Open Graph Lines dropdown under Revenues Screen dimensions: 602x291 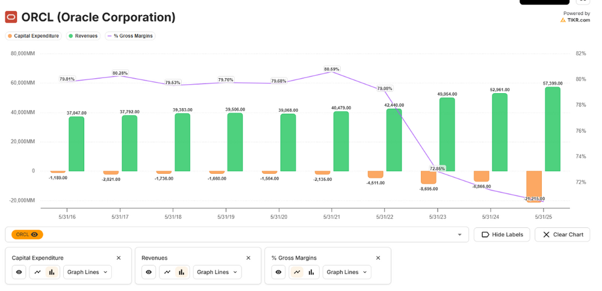coord(217,272)
